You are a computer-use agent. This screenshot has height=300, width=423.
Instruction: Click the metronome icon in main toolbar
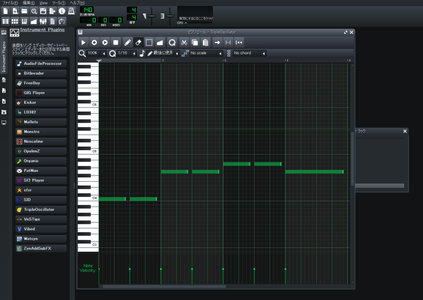(71, 11)
